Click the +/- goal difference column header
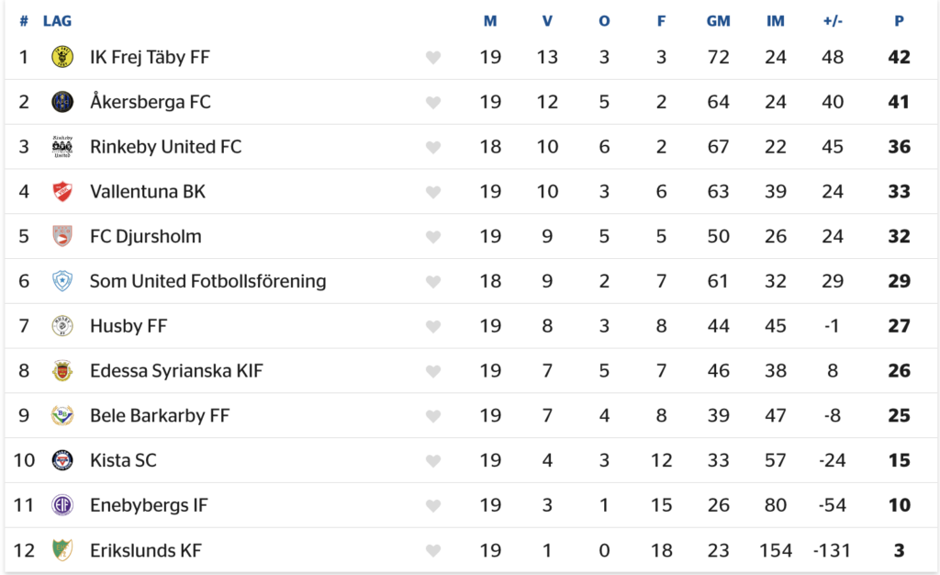This screenshot has width=940, height=575. click(x=833, y=21)
